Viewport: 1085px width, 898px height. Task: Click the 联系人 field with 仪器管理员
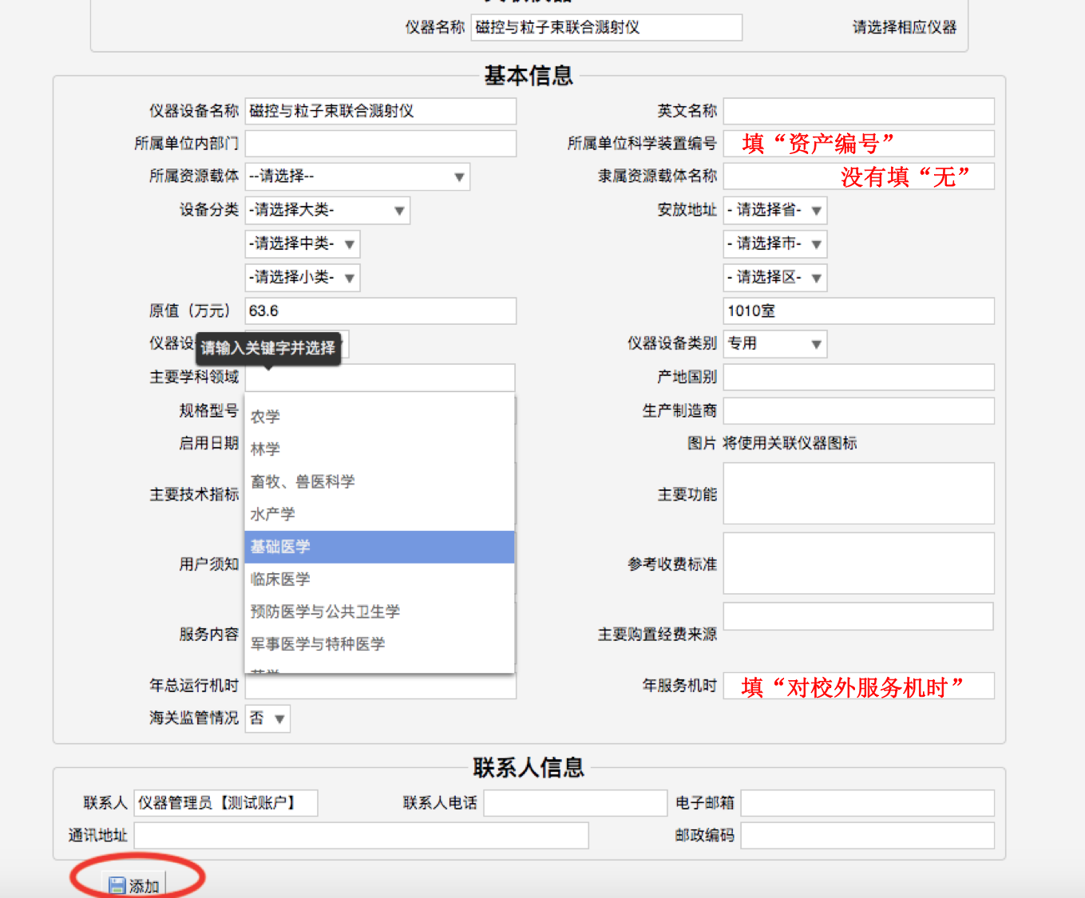(226, 803)
